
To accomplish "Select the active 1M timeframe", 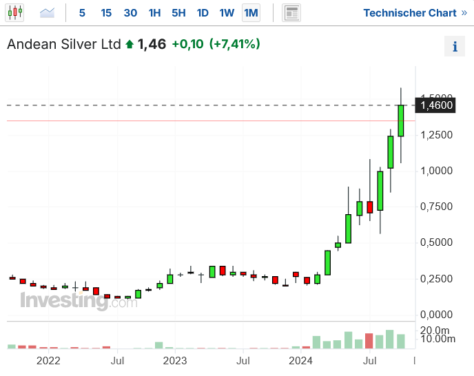I will coord(251,12).
